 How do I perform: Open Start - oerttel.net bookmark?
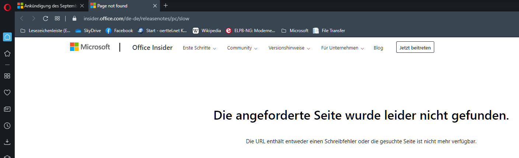pyautogui.click(x=162, y=31)
